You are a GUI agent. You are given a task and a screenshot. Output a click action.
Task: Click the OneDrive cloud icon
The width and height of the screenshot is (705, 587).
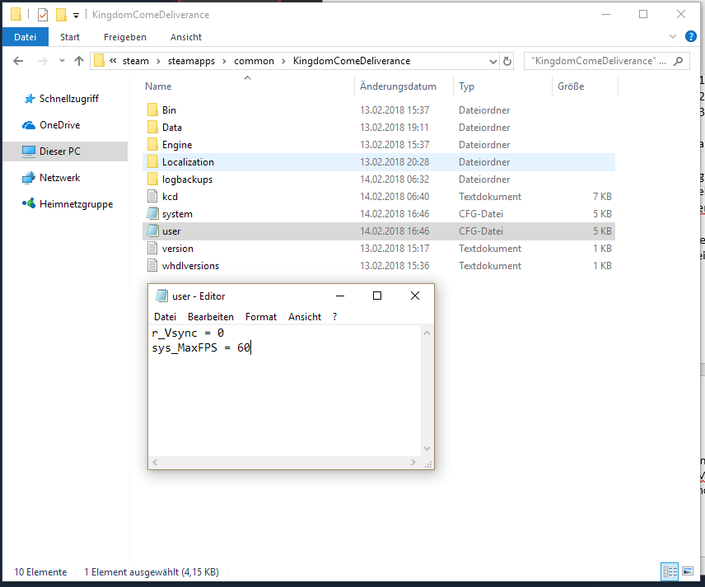tap(29, 125)
